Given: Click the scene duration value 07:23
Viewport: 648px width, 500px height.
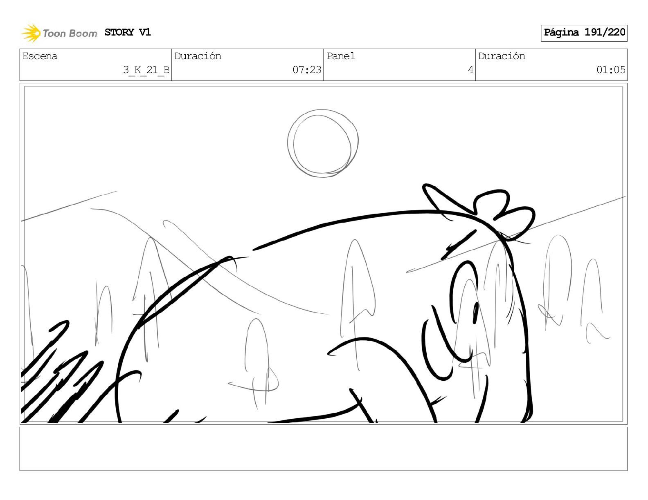Looking at the screenshot, I should 307,70.
